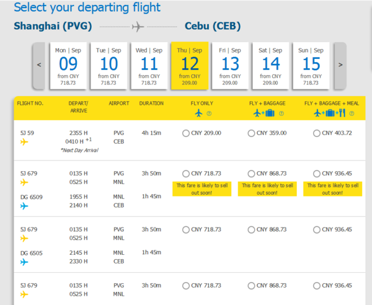Click the Sat Sep 14 date from CNY 209.00

point(270,66)
